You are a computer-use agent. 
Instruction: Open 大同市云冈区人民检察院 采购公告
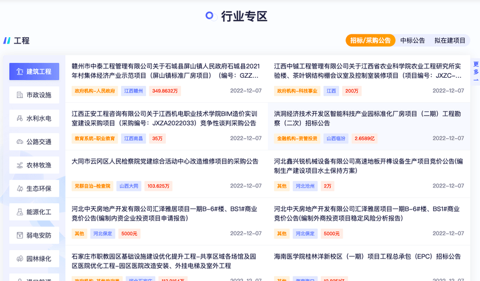pos(165,161)
